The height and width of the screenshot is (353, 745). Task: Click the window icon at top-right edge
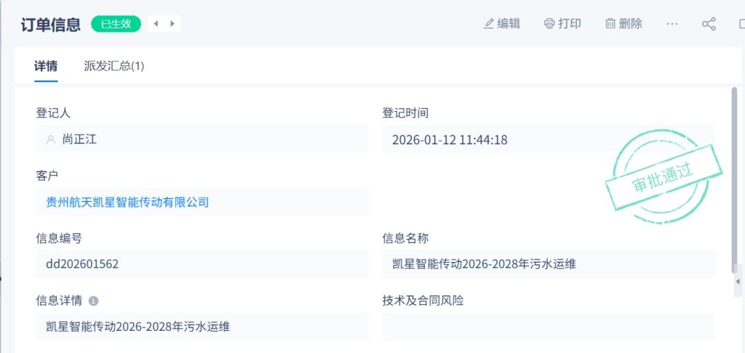(x=740, y=24)
